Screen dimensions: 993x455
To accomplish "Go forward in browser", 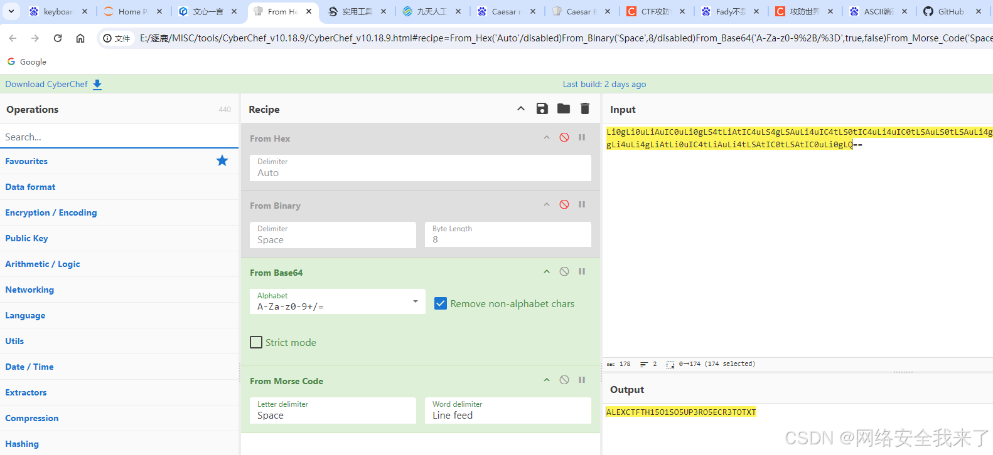I will click(35, 38).
